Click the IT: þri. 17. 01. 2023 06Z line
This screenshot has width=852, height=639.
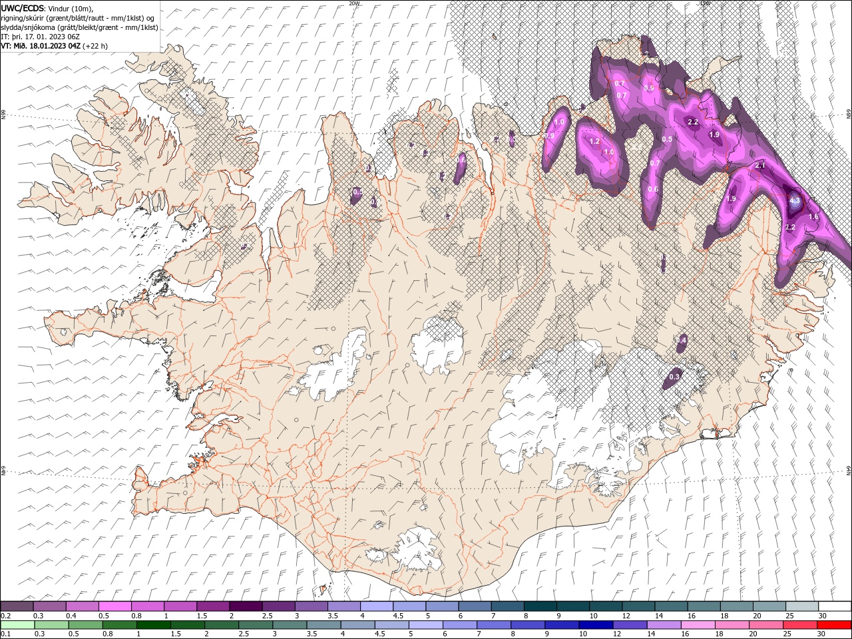click(39, 37)
